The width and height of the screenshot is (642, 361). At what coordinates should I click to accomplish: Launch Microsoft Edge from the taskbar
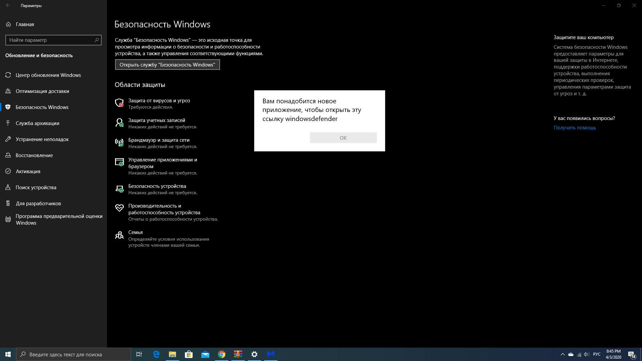coord(156,354)
